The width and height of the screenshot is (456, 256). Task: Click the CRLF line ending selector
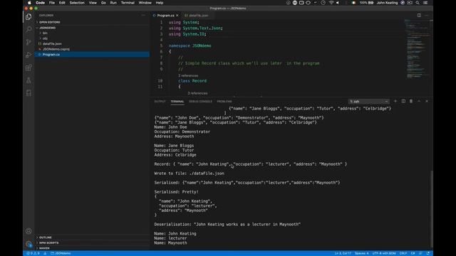pos(403,253)
